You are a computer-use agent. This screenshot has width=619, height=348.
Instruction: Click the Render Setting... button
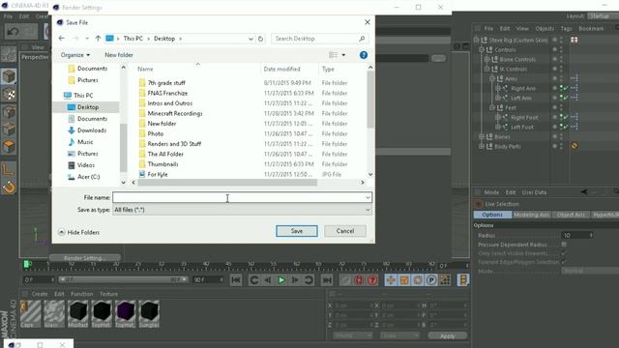[85, 258]
